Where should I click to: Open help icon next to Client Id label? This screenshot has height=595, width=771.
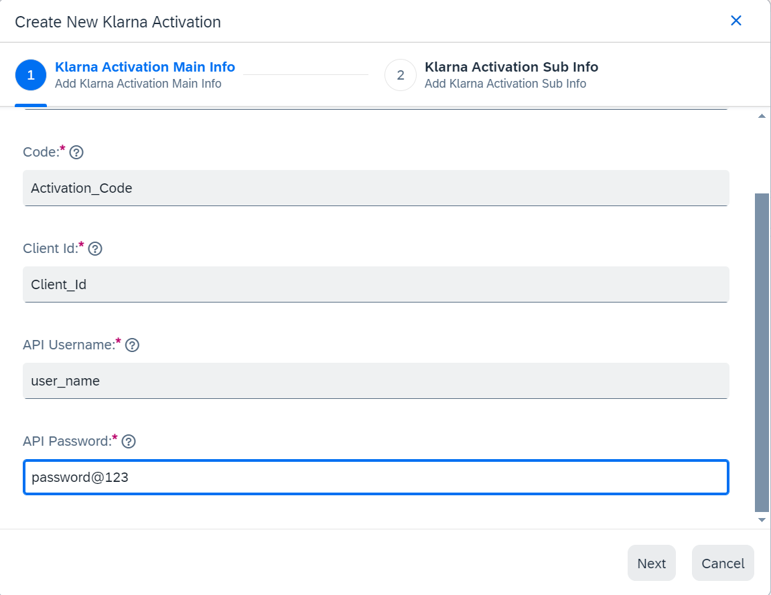coord(95,248)
